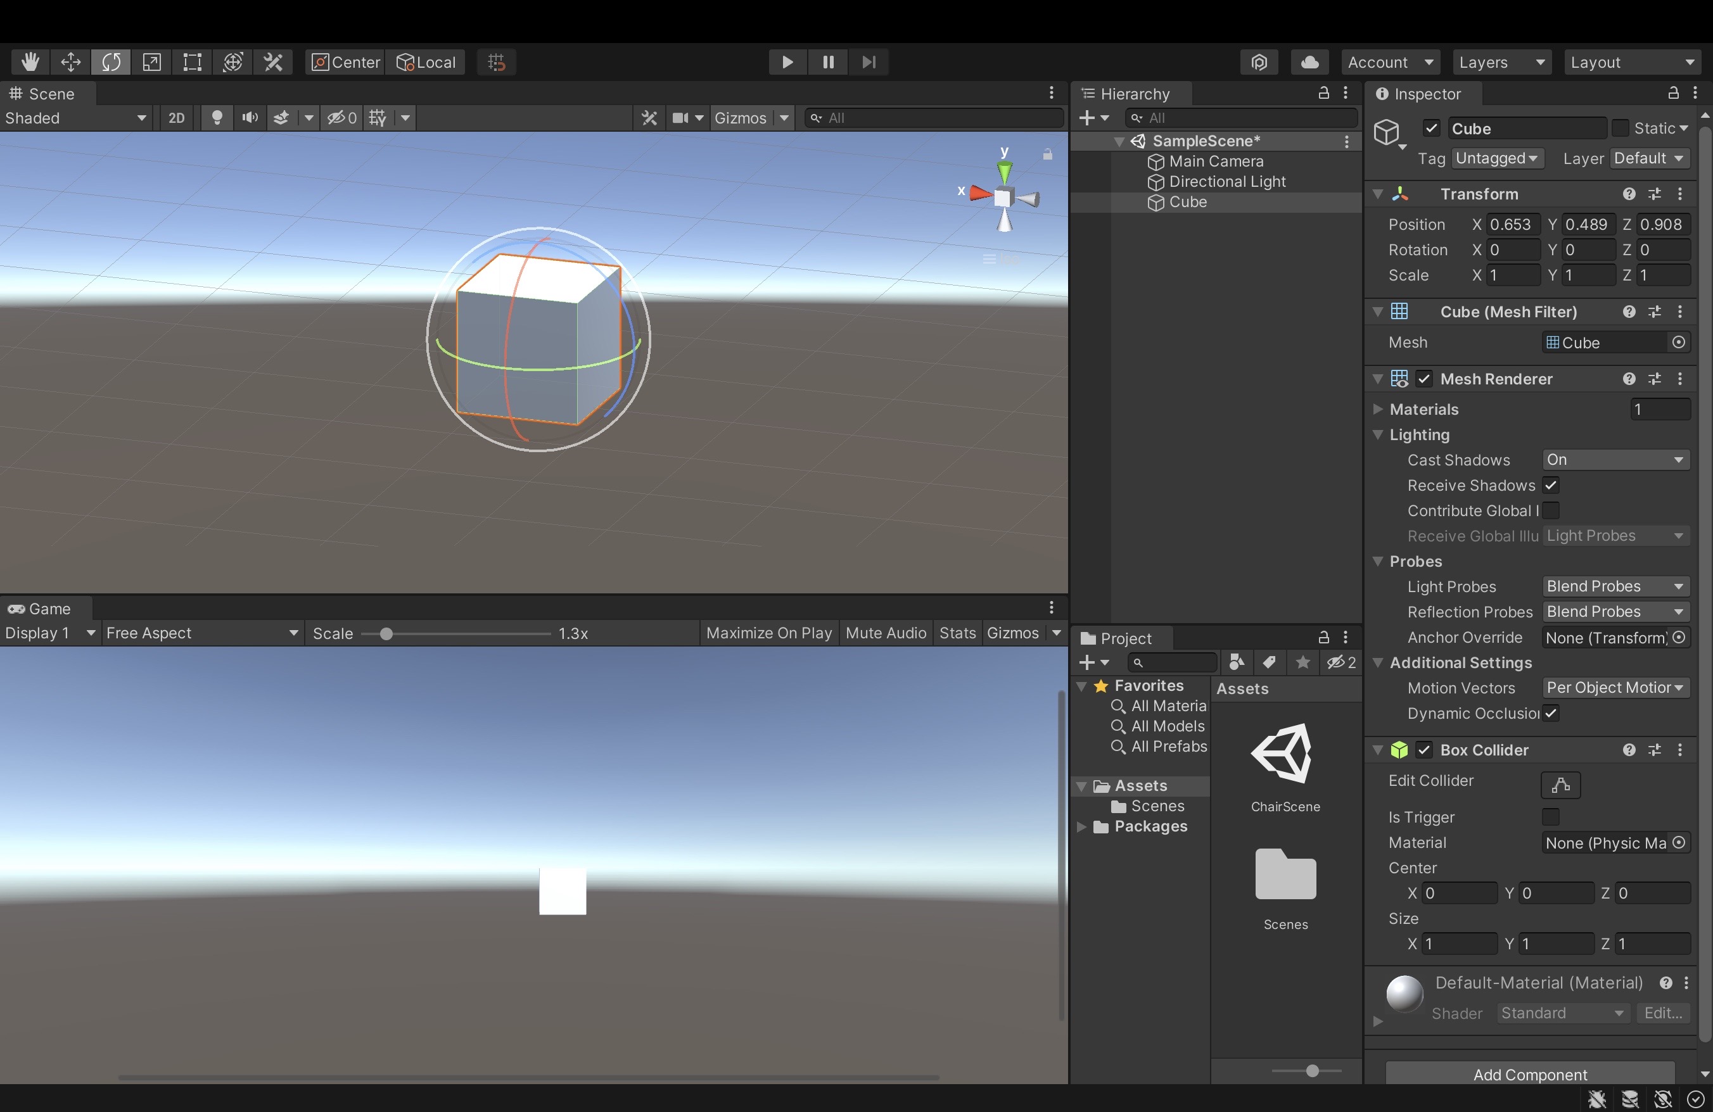Image resolution: width=1713 pixels, height=1112 pixels.
Task: Enable the Is Trigger checkbox
Action: pos(1550,817)
